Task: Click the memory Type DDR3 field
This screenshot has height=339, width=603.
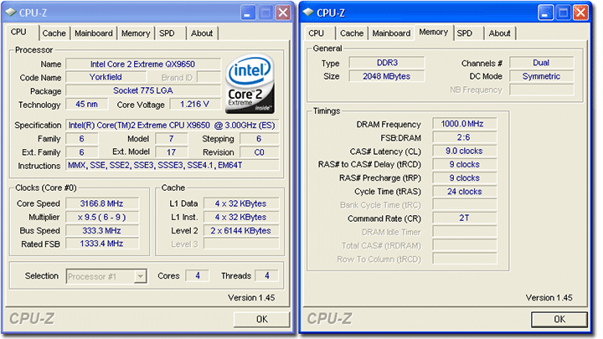Action: [387, 63]
